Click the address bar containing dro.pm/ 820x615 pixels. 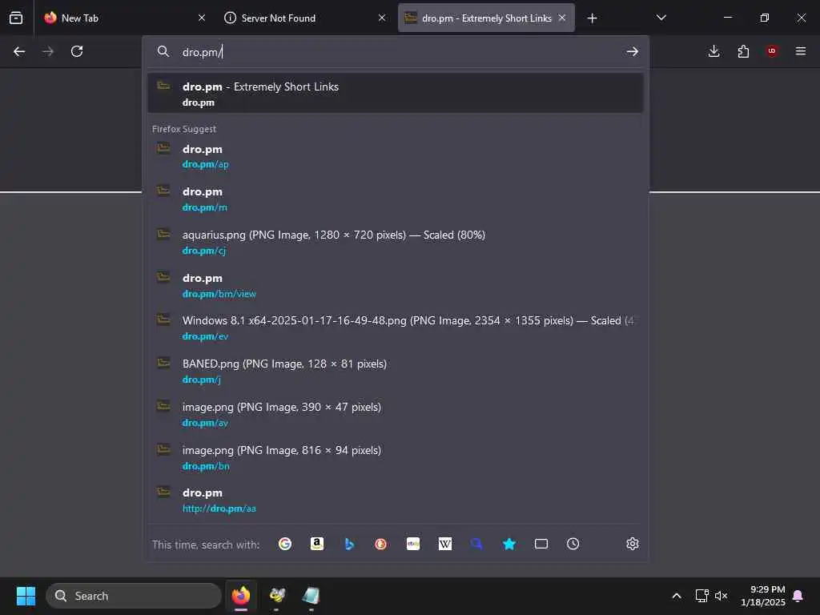pos(396,52)
